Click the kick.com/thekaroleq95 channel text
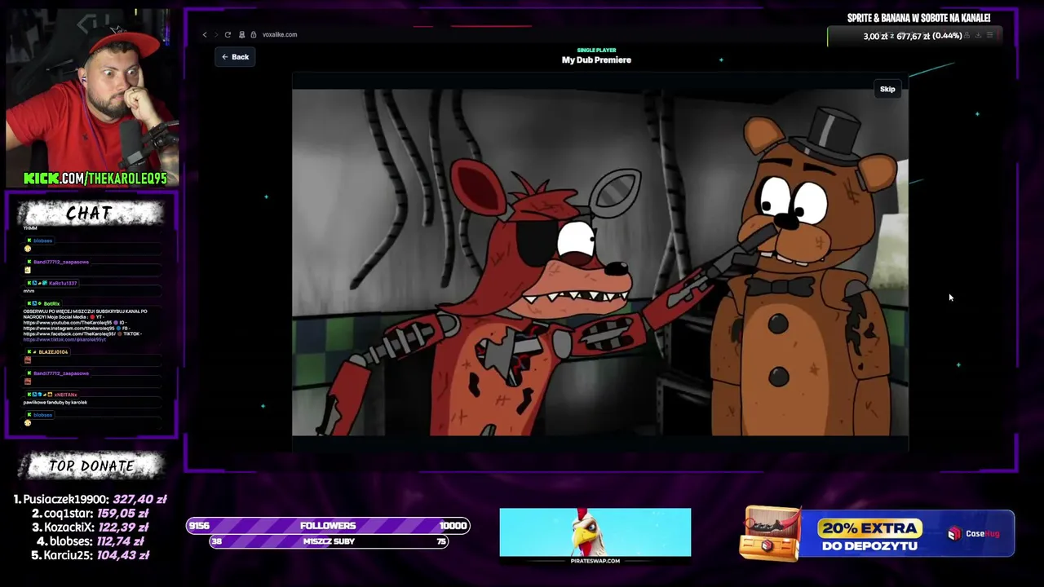Image resolution: width=1044 pixels, height=587 pixels. 95,178
